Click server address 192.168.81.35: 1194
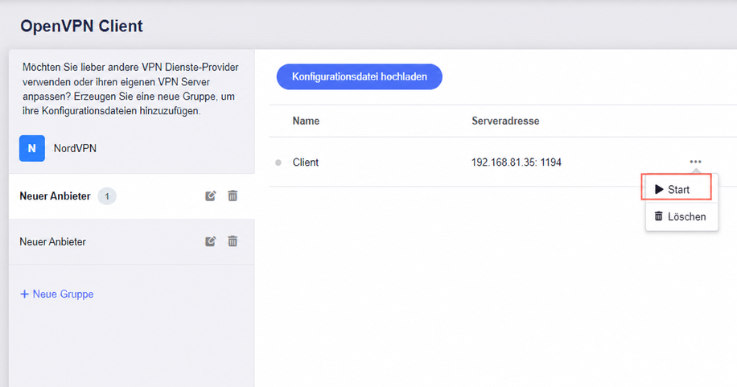The width and height of the screenshot is (737, 387). coord(517,163)
